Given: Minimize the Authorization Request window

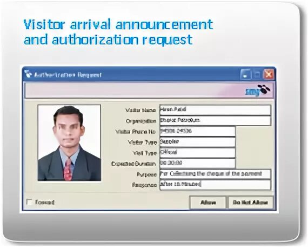Looking at the screenshot, I should [245, 74].
